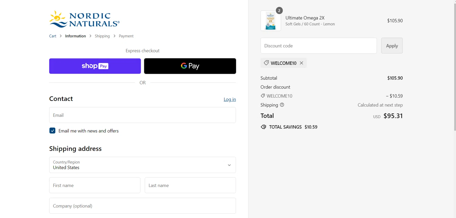The width and height of the screenshot is (456, 218).
Task: Click the Express checkout heading
Action: (x=143, y=51)
